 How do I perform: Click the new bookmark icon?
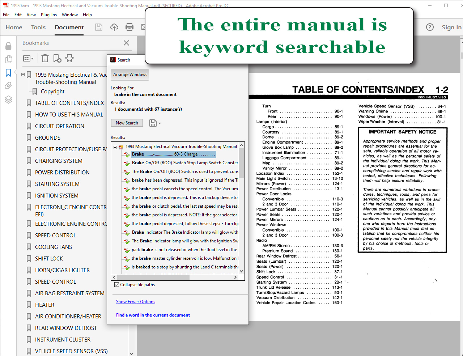point(57,58)
